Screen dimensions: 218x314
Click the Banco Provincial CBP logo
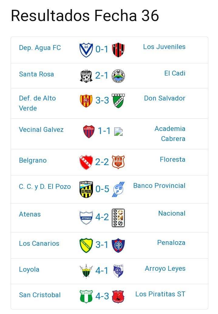[x=118, y=189]
